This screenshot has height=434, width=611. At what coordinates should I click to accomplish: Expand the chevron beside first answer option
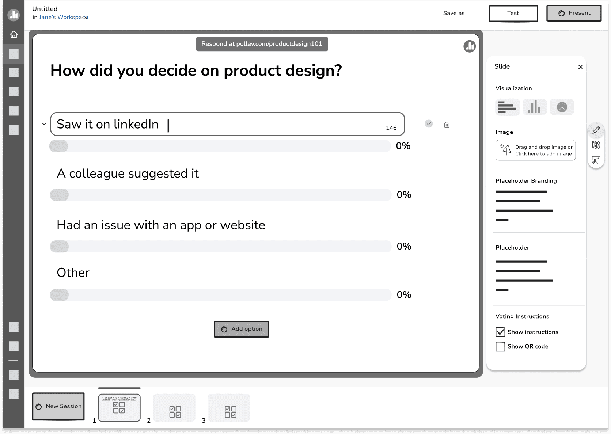click(44, 124)
